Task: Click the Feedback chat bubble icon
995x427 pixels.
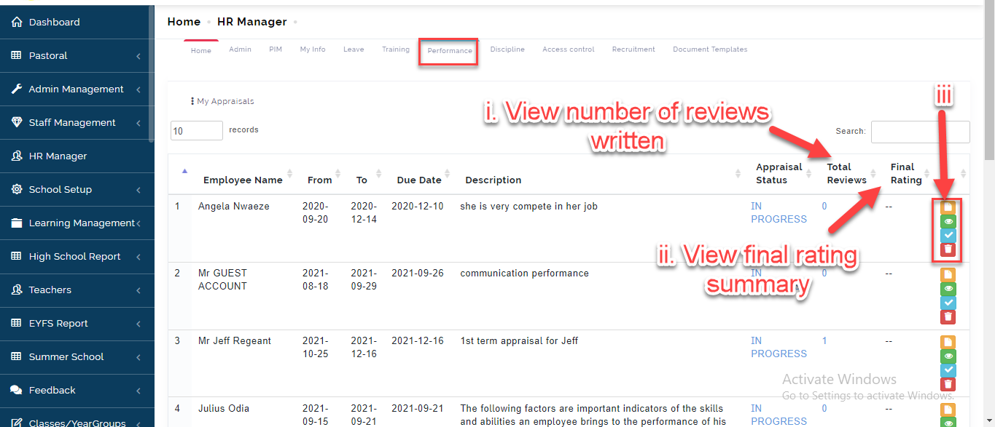Action: (17, 391)
